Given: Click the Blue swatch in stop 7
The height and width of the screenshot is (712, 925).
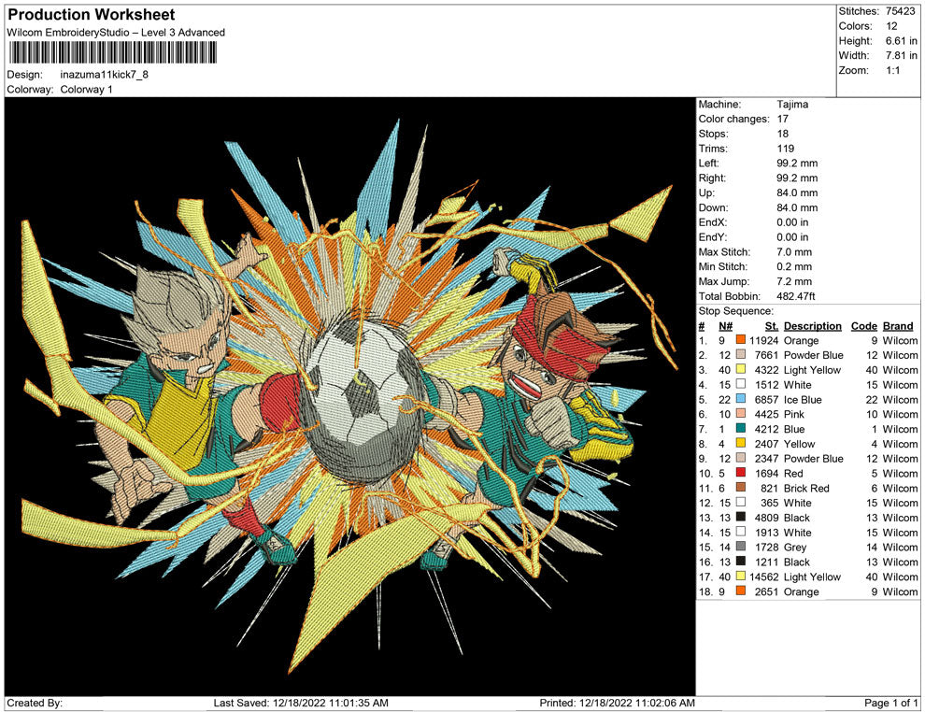Looking at the screenshot, I should point(740,429).
